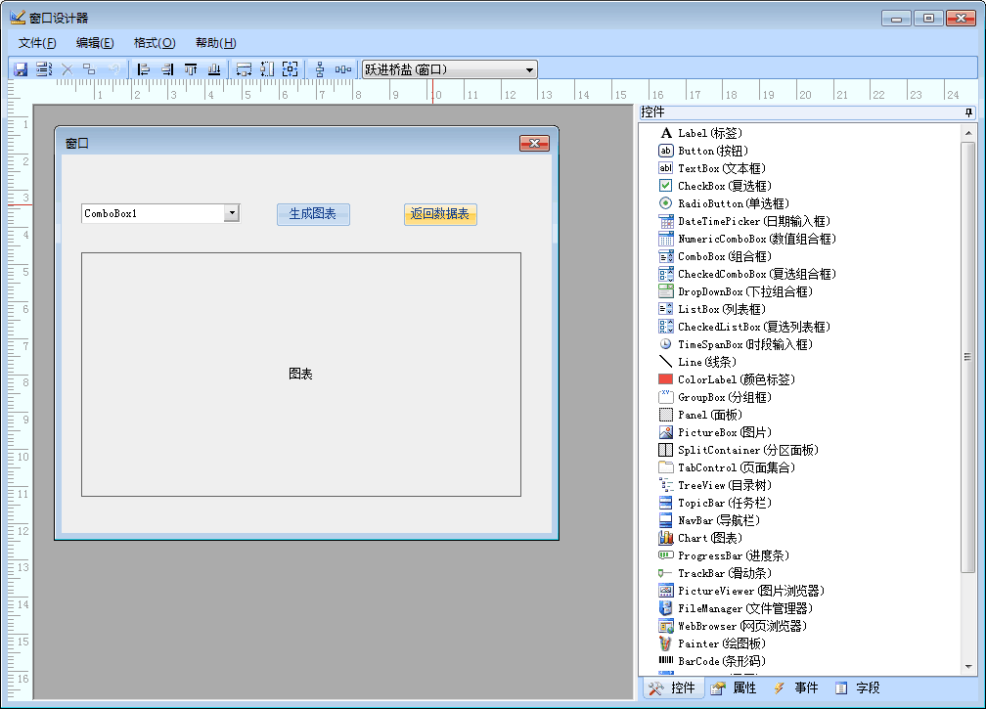Screen dimensions: 986x709
Task: Open the 帮助(H) menu
Action: 215,43
